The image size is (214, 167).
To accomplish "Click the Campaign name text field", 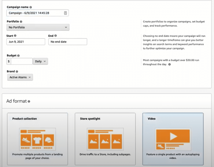I will (x=34, y=13).
